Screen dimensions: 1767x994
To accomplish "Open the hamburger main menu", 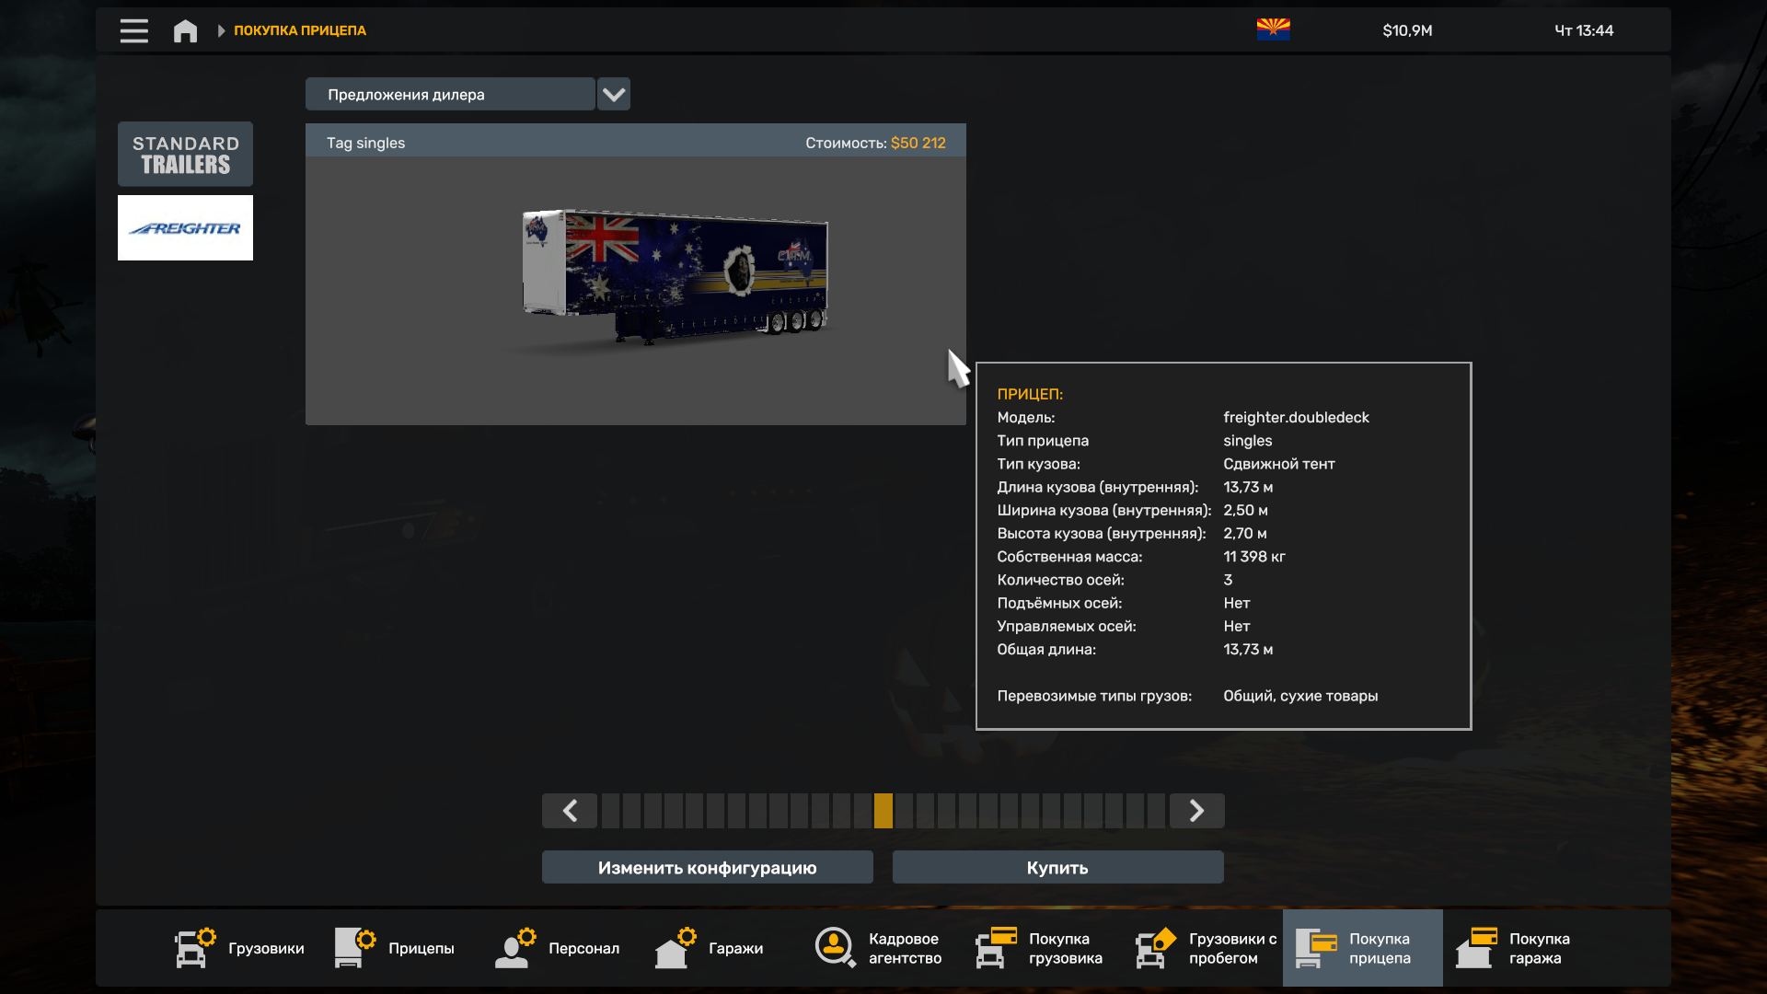I will (x=133, y=30).
